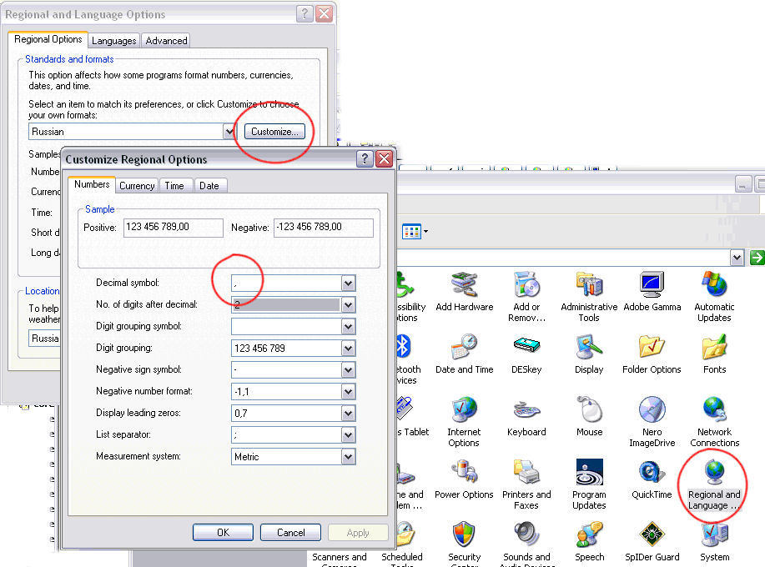Image resolution: width=765 pixels, height=567 pixels.
Task: Open Date and Time icon
Action: pyautogui.click(x=464, y=347)
